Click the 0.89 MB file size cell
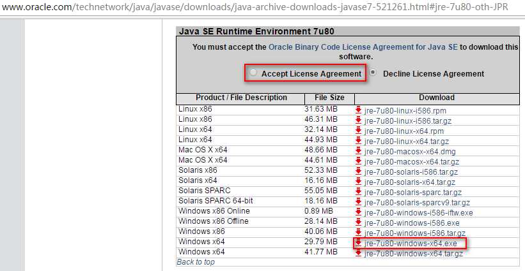Image resolution: width=525 pixels, height=271 pixels. (x=318, y=211)
